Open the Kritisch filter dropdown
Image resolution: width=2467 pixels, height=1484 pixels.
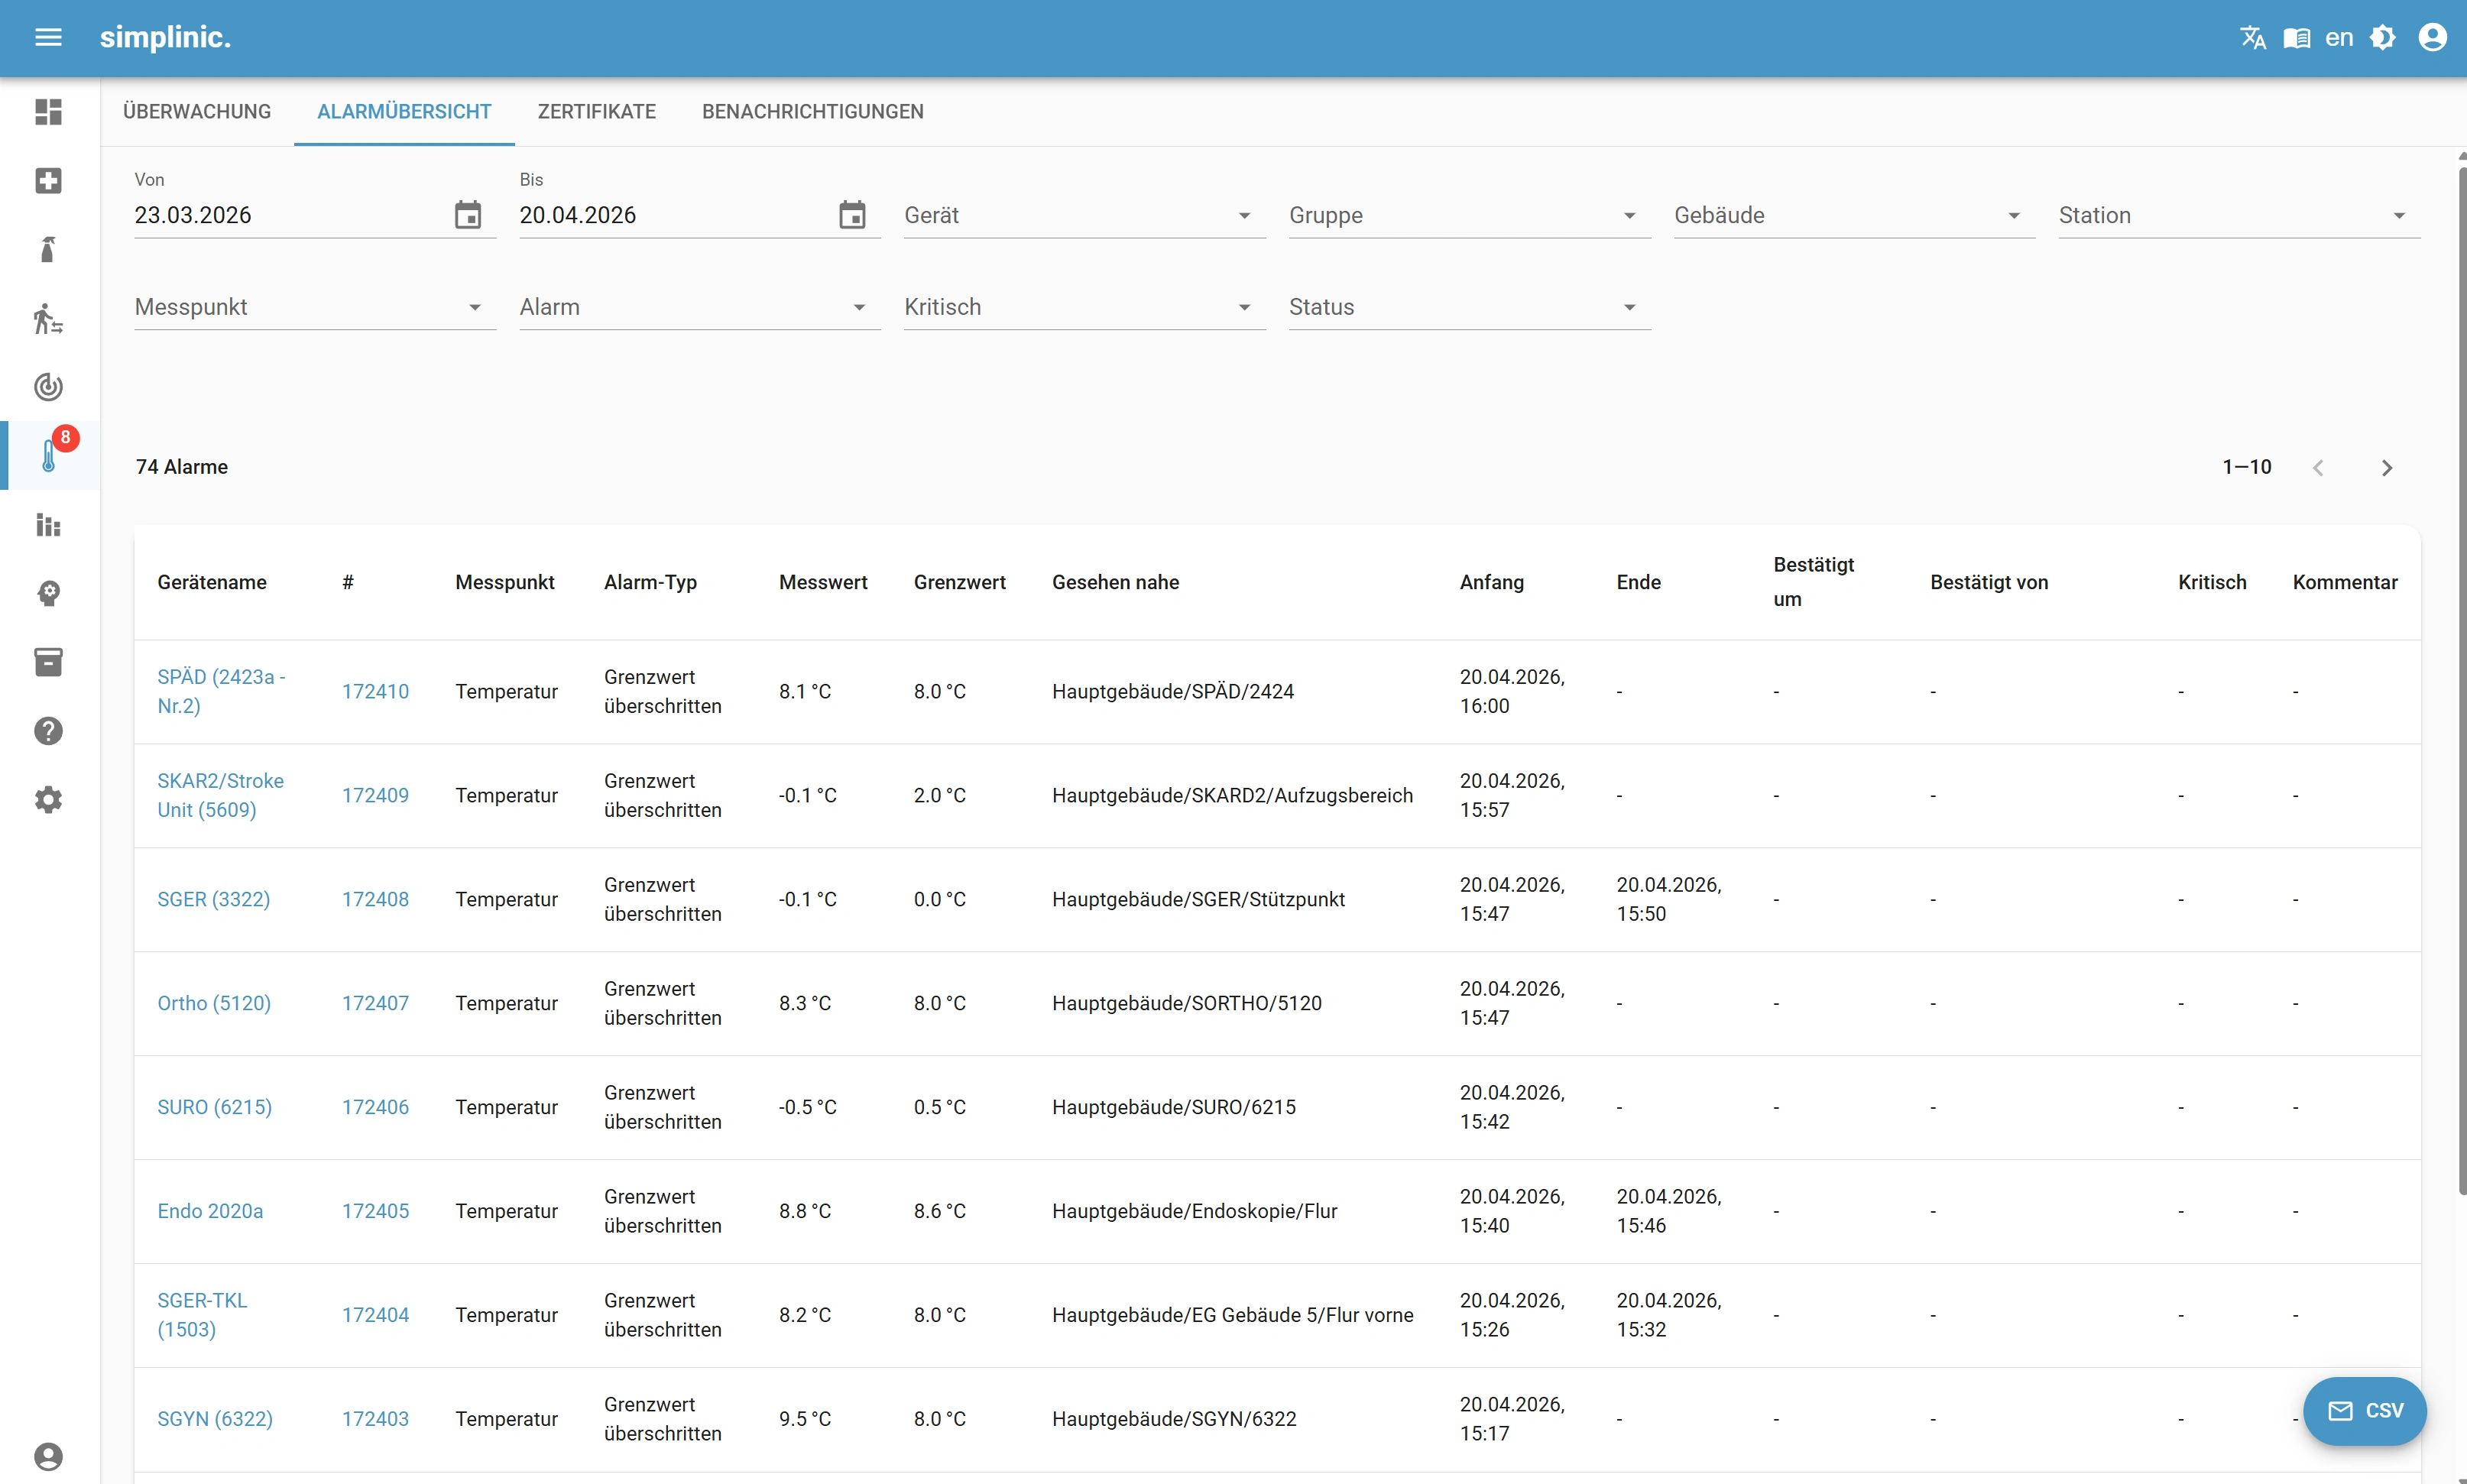1084,308
